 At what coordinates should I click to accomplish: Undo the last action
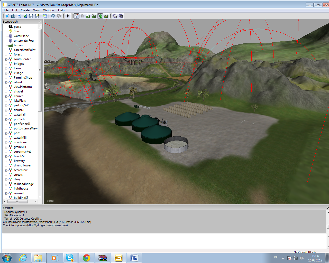53,16
